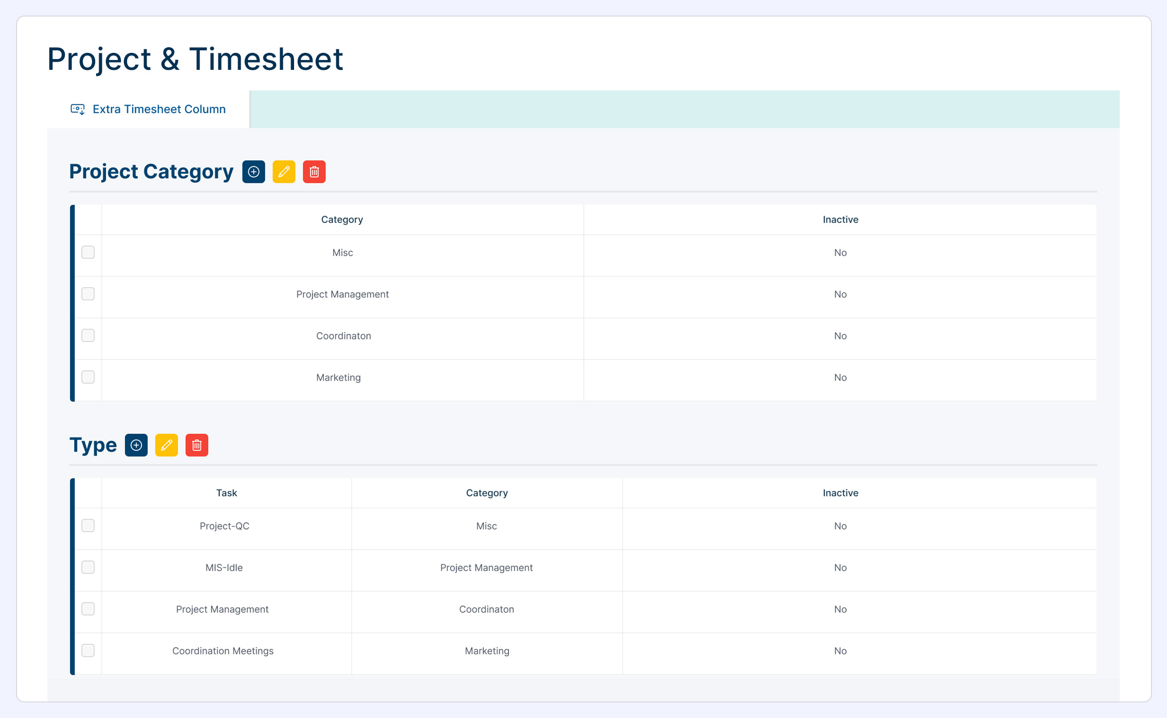The image size is (1167, 718).
Task: Tick the Coordinaton category row checkbox
Action: coord(88,335)
